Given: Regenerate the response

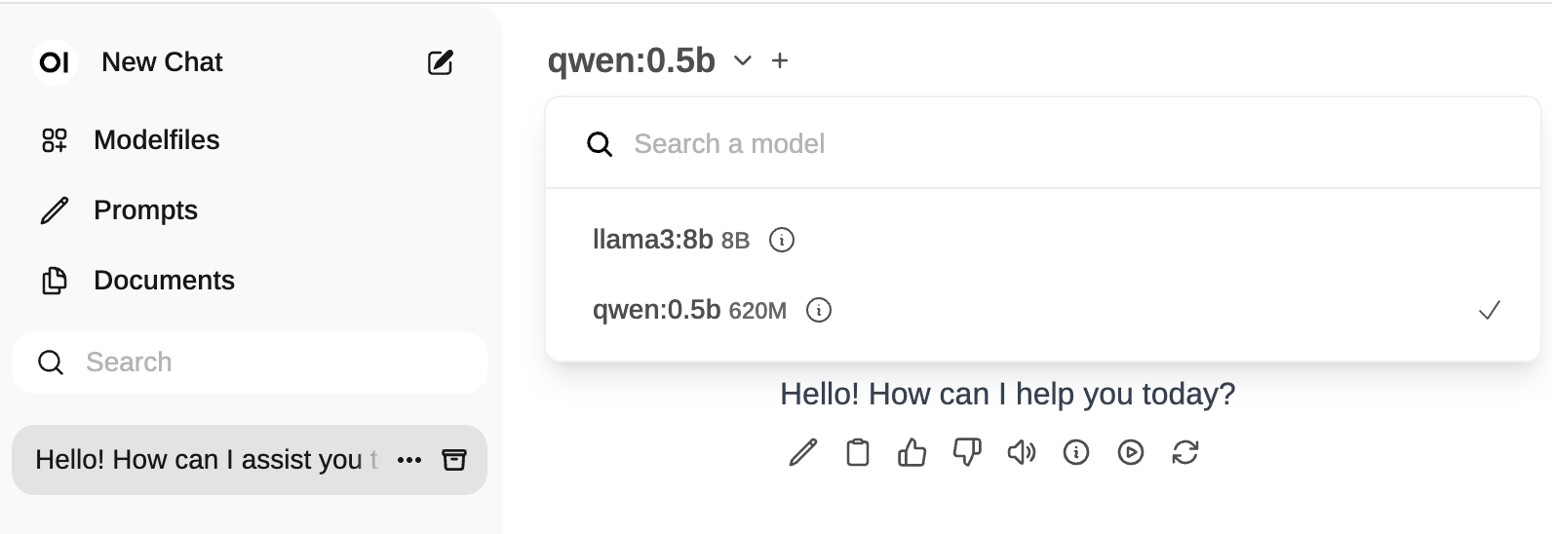Looking at the screenshot, I should (1185, 452).
